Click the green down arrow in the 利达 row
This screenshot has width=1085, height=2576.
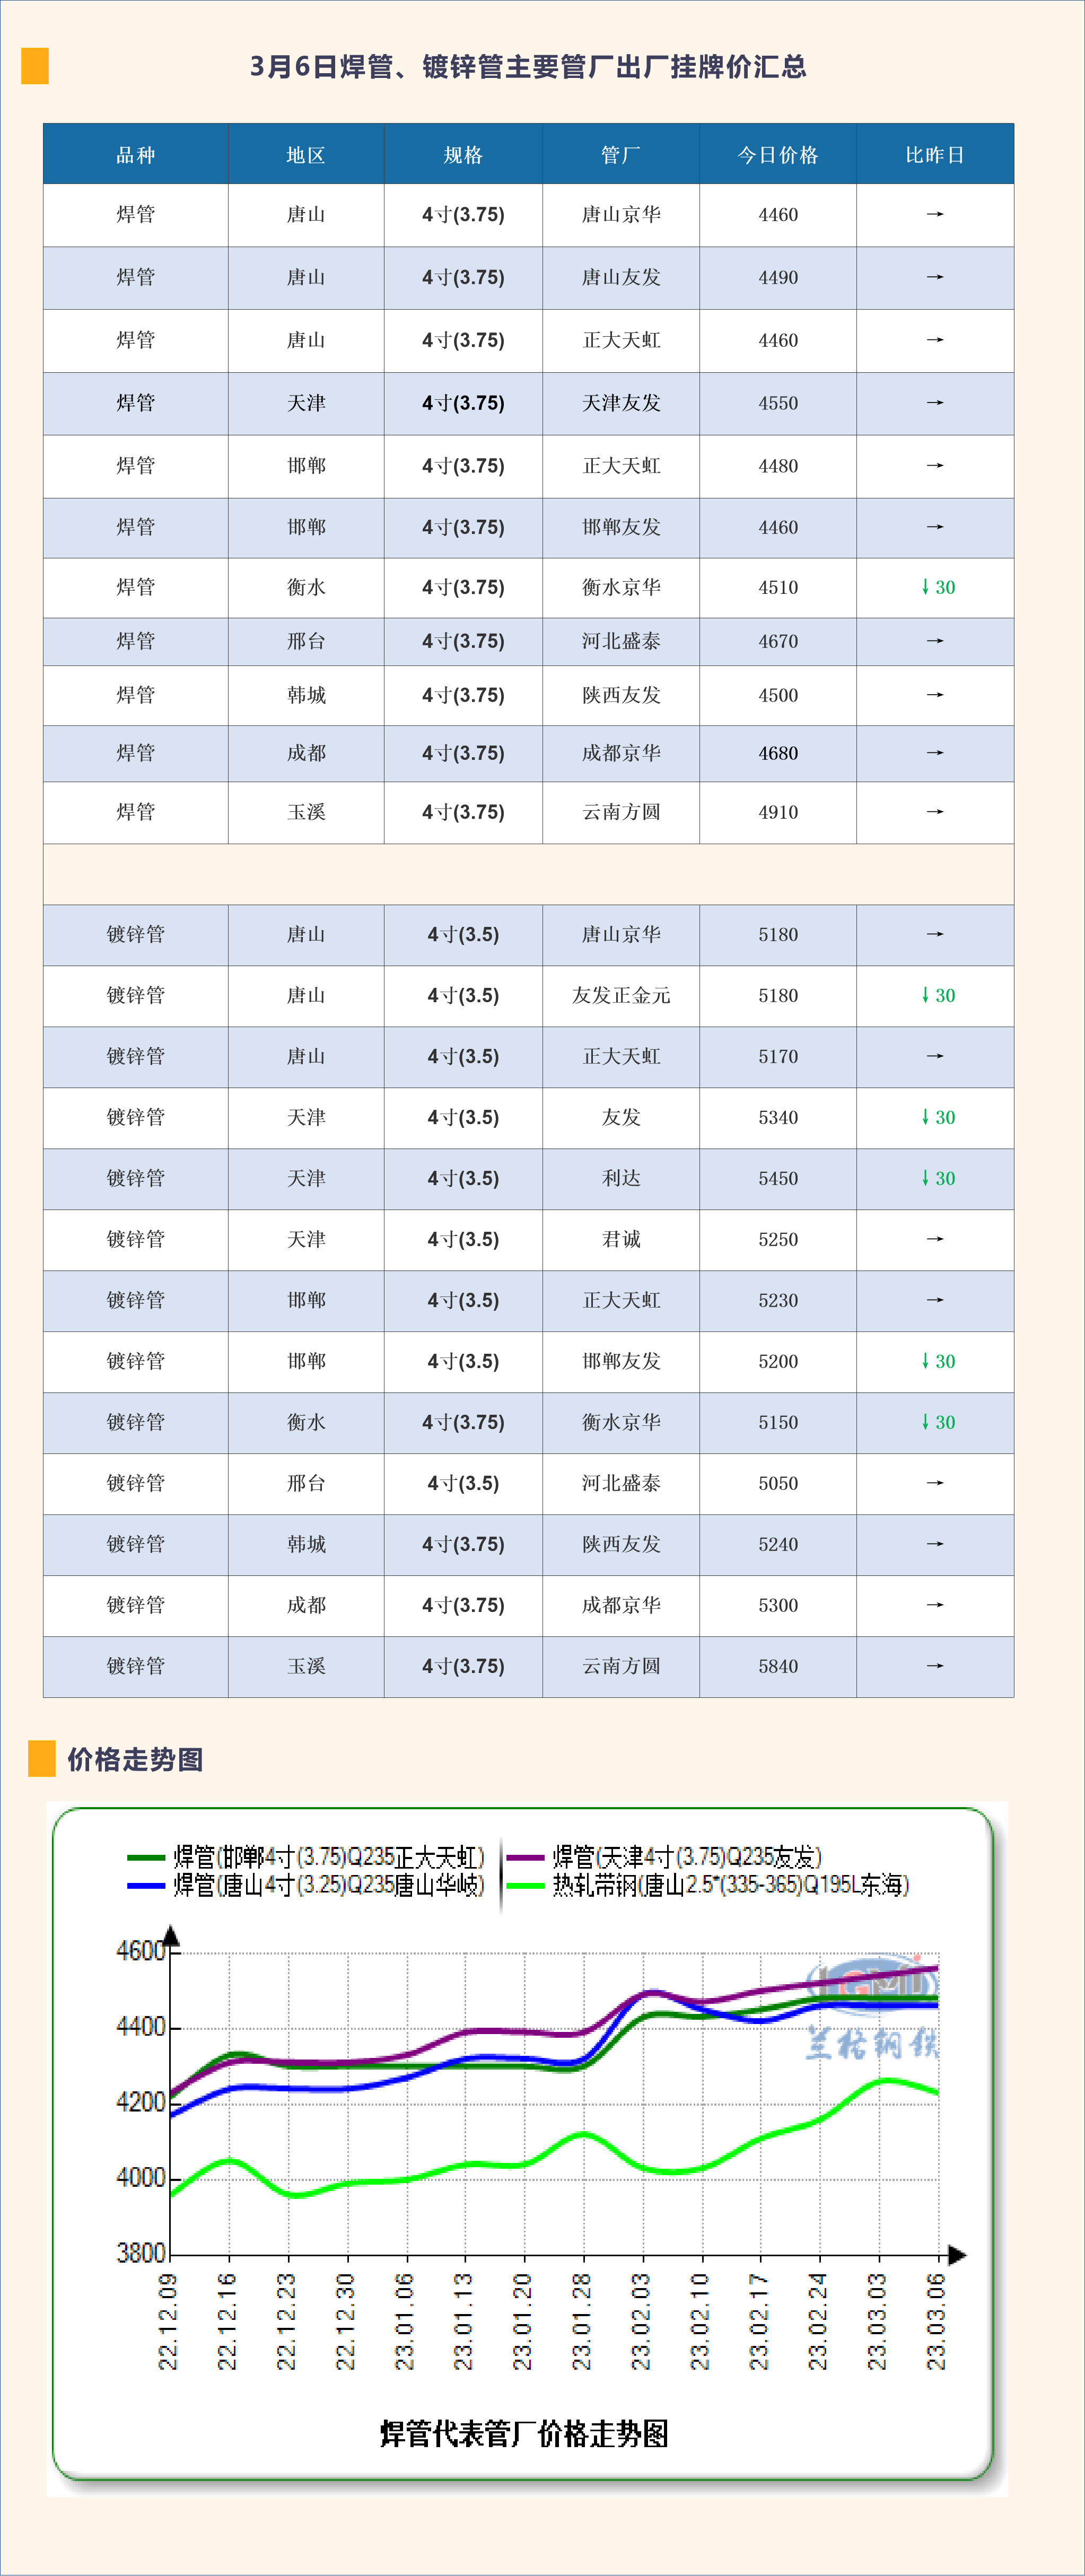925,1178
